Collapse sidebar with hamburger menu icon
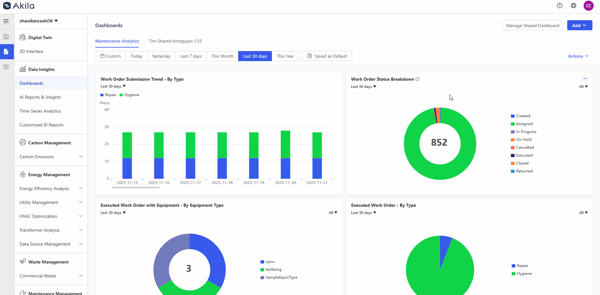Image resolution: width=600 pixels, height=295 pixels. [6, 21]
